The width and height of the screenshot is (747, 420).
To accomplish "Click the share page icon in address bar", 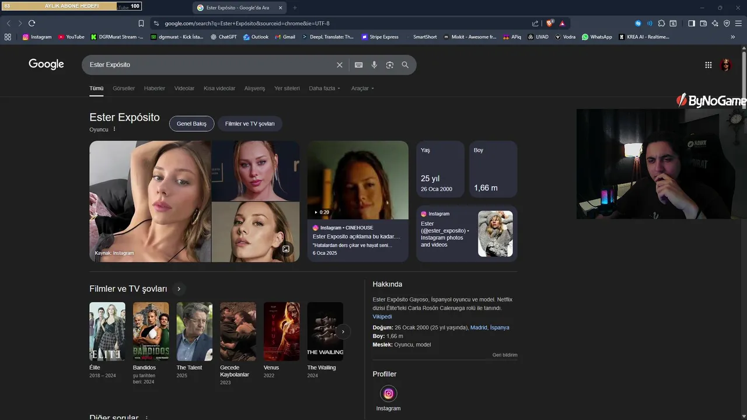I will click(535, 23).
